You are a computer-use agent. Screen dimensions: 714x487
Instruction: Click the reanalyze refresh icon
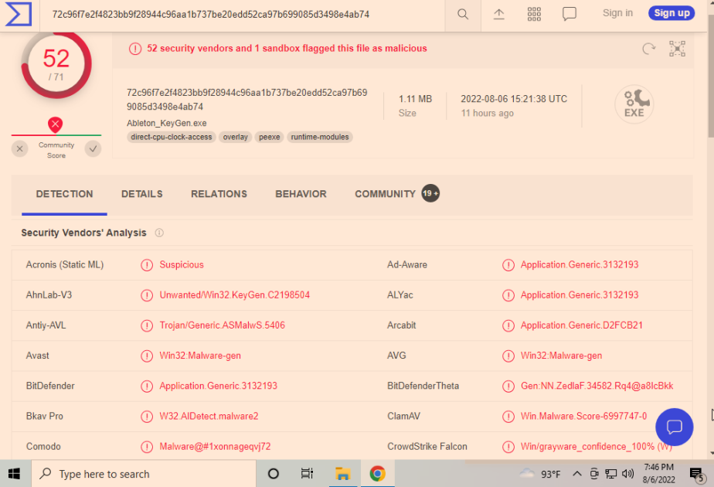click(x=649, y=48)
